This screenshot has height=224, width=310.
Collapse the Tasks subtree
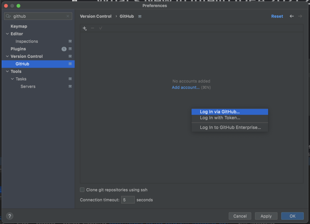12,79
